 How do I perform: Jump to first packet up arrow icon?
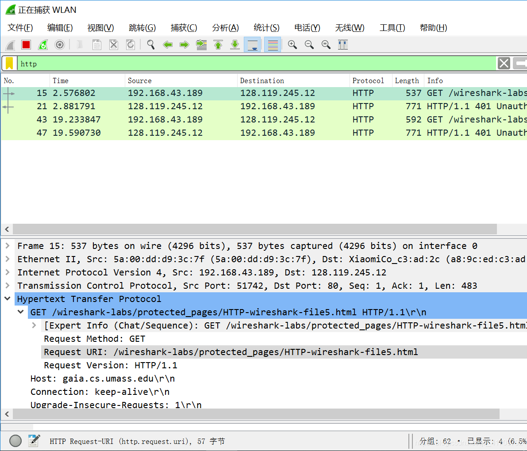point(218,45)
